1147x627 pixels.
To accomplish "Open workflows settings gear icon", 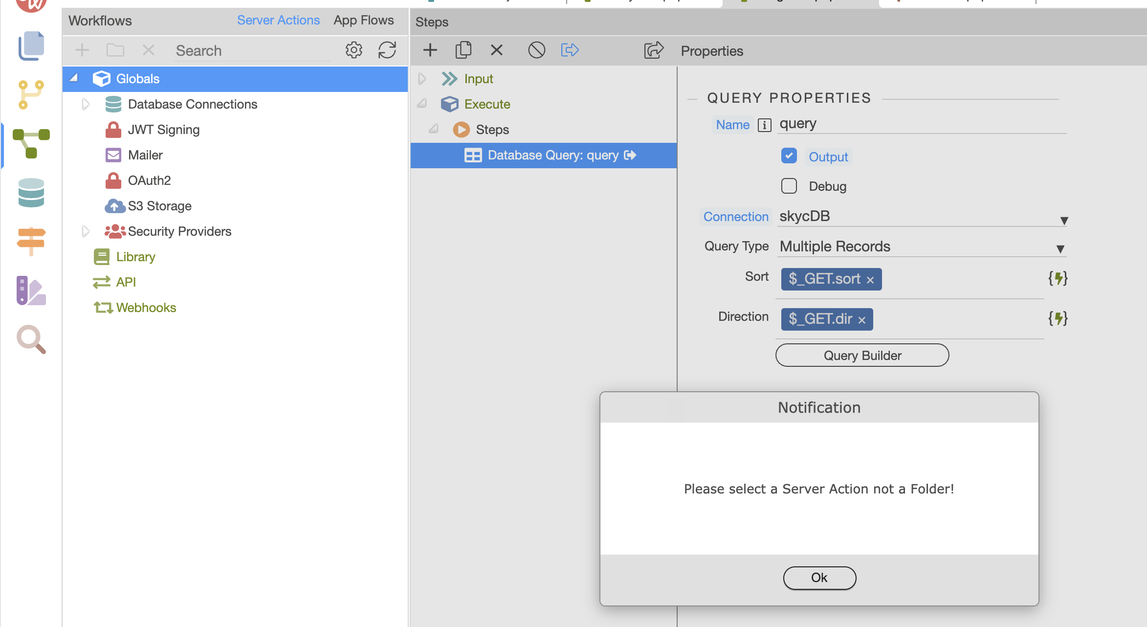I will 353,50.
